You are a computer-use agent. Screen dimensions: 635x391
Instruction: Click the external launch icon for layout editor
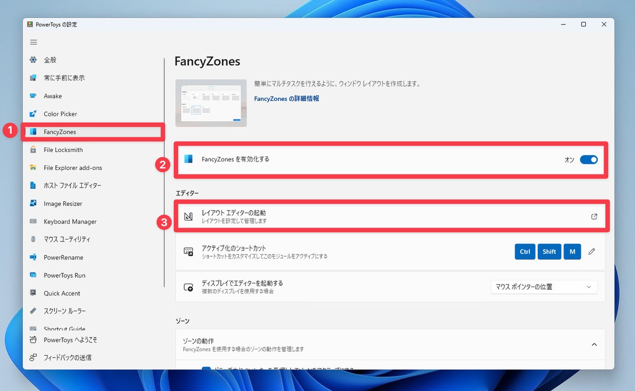point(594,217)
